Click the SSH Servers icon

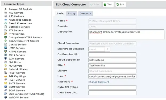[x=6, y=94]
